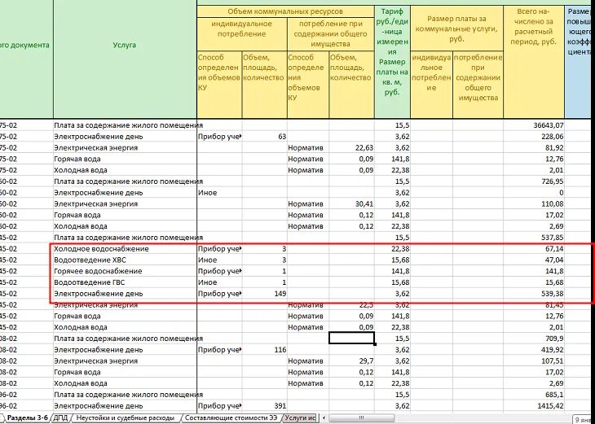Click the Размер платы за коммунальные услуги header

point(456,28)
